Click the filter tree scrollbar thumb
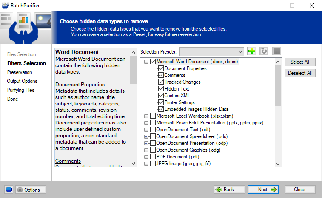This screenshot has height=198, width=322. 278,86
